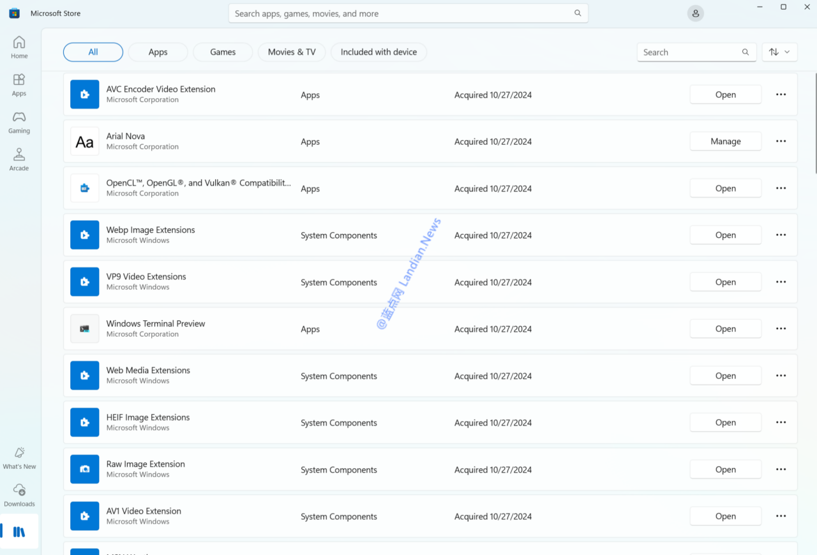This screenshot has height=555, width=817.
Task: Click the OpenCL compatibility pack icon
Action: tap(85, 188)
